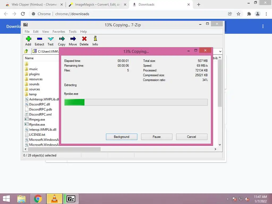Click the network tray icon
The height and width of the screenshot is (204, 272).
coord(241,199)
